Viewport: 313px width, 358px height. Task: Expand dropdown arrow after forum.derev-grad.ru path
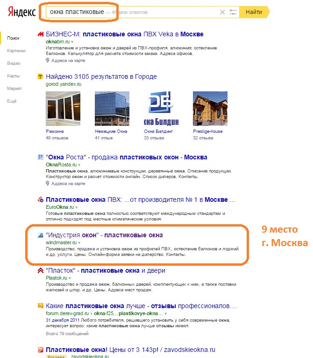[x=166, y=314]
